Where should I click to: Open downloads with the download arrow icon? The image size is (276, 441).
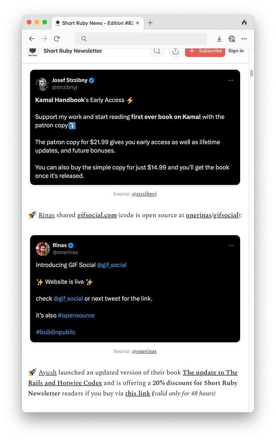(x=219, y=39)
